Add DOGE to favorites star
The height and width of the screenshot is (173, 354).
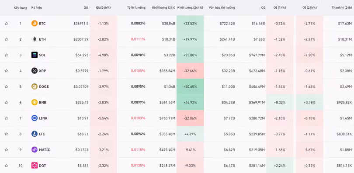point(6,86)
